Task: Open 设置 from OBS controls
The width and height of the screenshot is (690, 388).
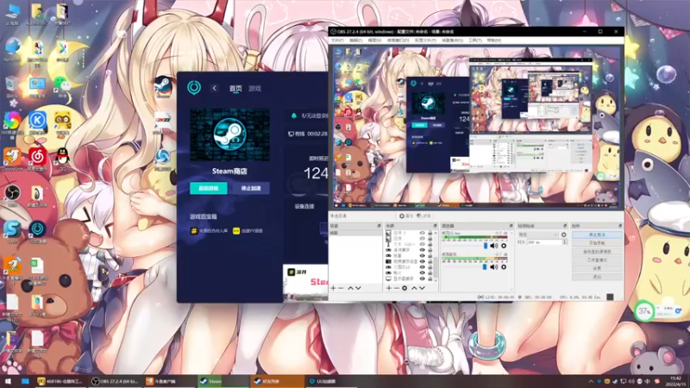Action: [x=597, y=268]
